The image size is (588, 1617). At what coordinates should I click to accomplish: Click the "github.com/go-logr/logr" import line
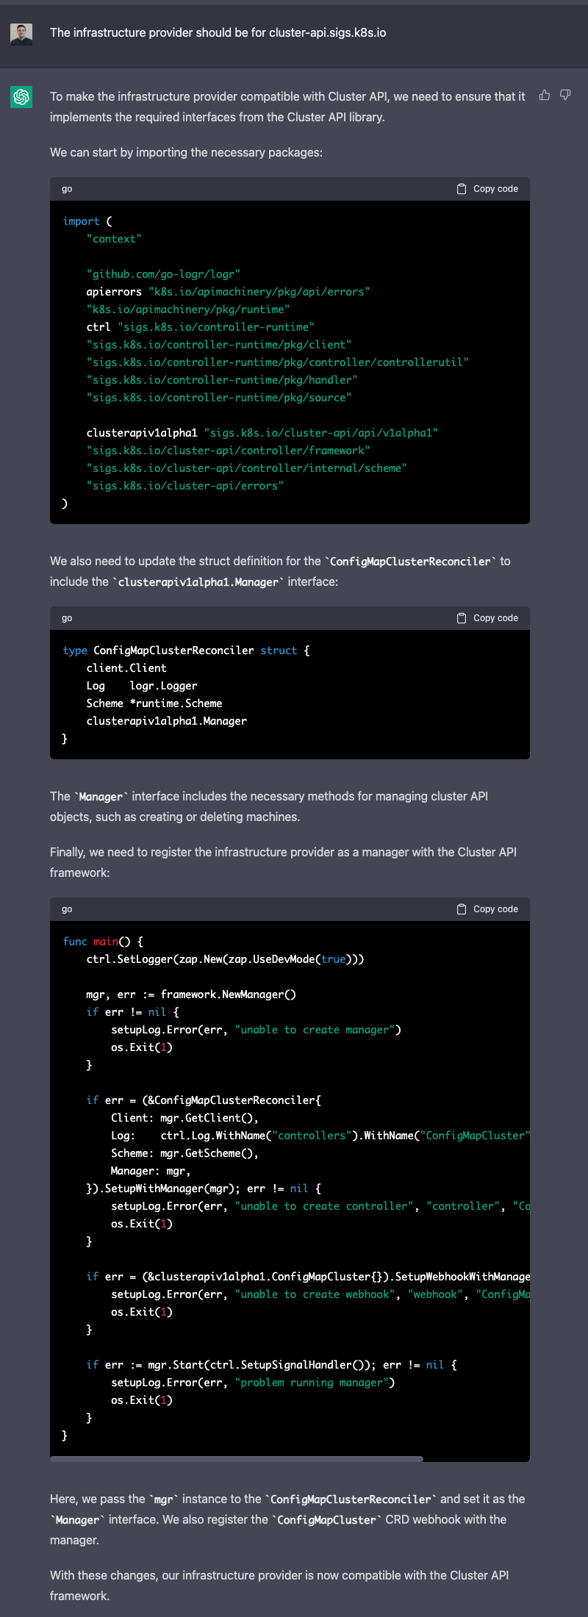point(163,274)
